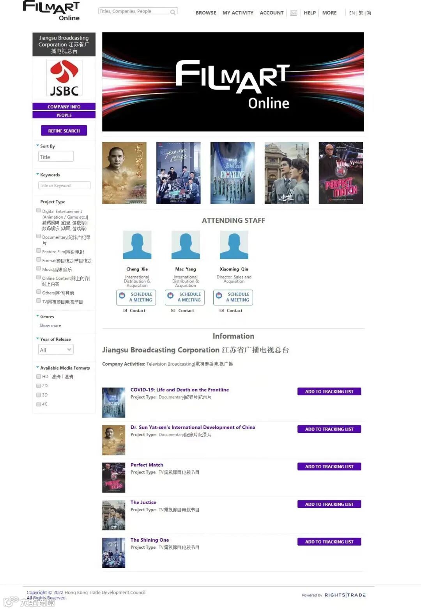The height and width of the screenshot is (610, 421).
Task: Click the search magnifier icon
Action: [173, 12]
